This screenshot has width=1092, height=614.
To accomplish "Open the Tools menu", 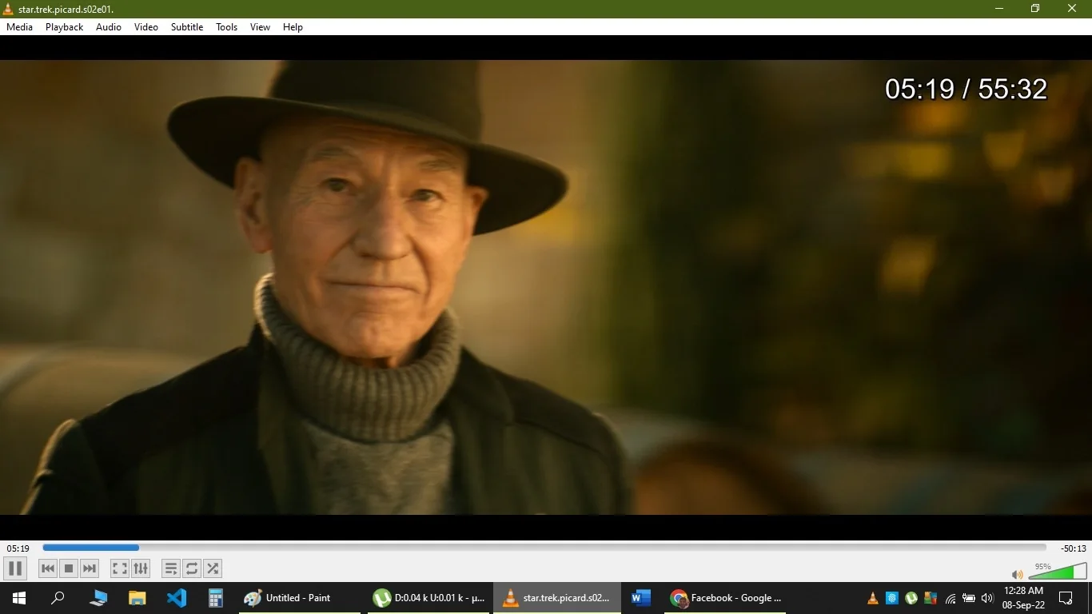I will (227, 27).
